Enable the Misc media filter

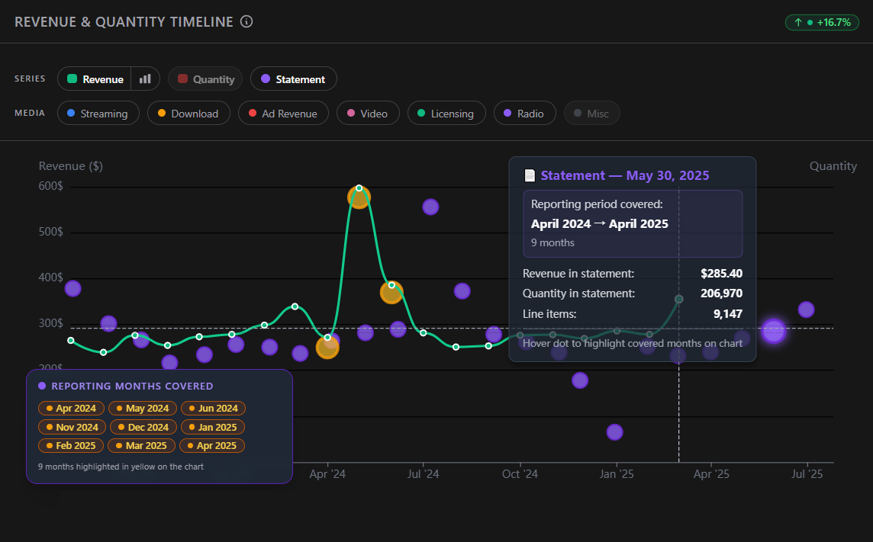click(591, 113)
